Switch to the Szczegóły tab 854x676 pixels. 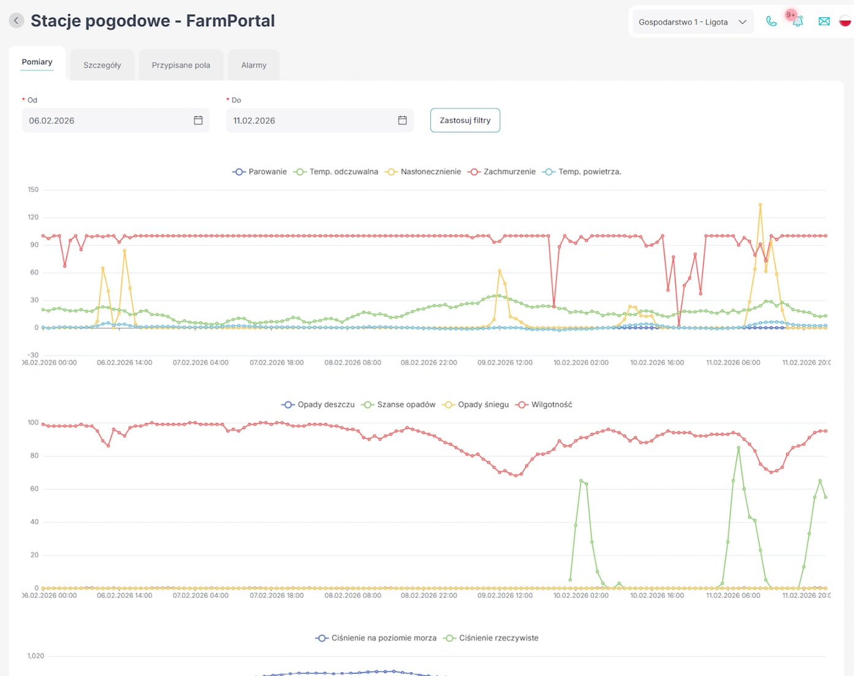102,66
